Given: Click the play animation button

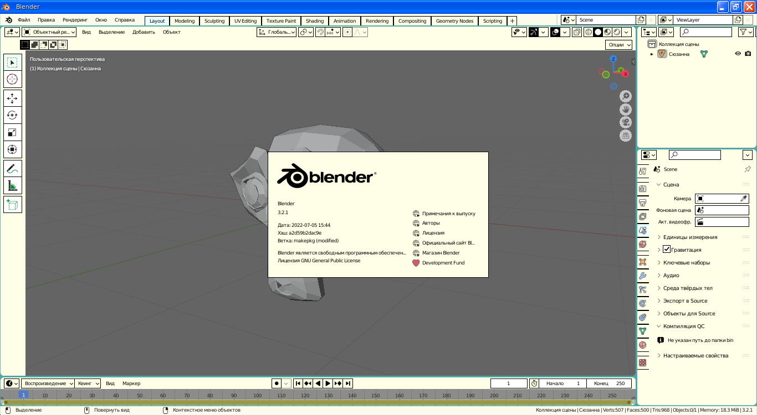Looking at the screenshot, I should point(328,383).
